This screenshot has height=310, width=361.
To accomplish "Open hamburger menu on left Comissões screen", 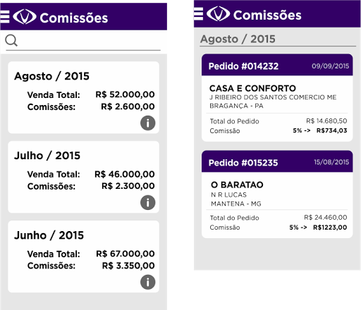I will click(x=5, y=17).
